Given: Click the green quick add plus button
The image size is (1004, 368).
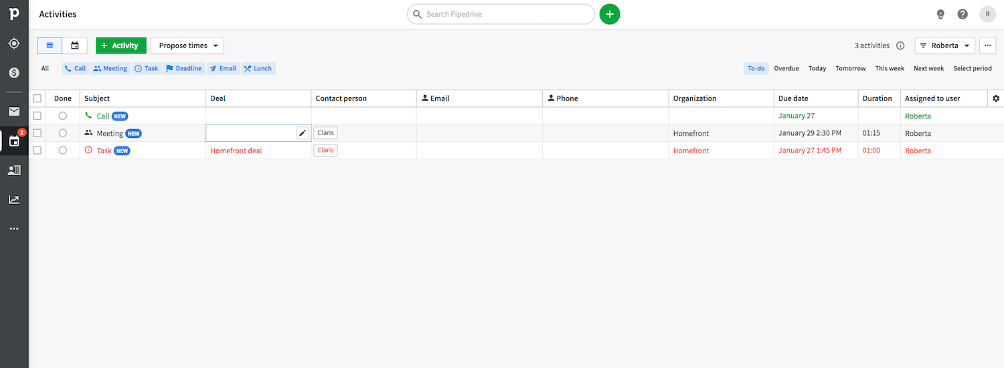Looking at the screenshot, I should (609, 14).
